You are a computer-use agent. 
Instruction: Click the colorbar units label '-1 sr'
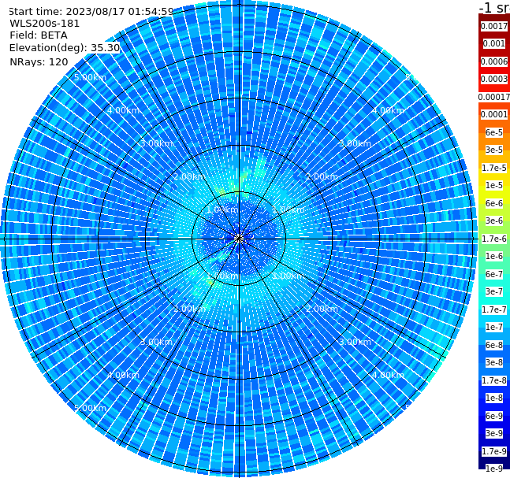coord(494,7)
